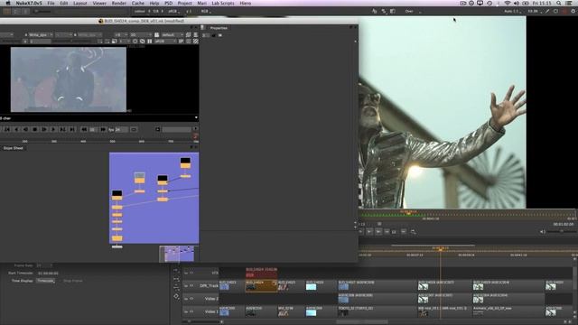This screenshot has width=578, height=325.
Task: Open the A input Write node dropdown
Action: 41,34
